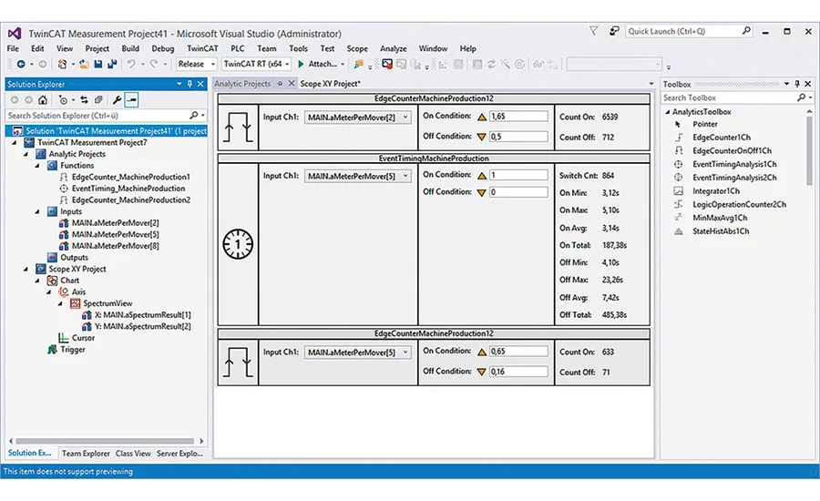Select the Trigger tree item

(73, 350)
